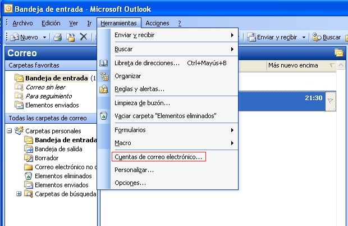Click the address book icon beside Libreta de direcciones

104,63
